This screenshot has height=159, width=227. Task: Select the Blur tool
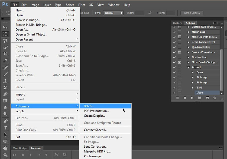coord(5,107)
